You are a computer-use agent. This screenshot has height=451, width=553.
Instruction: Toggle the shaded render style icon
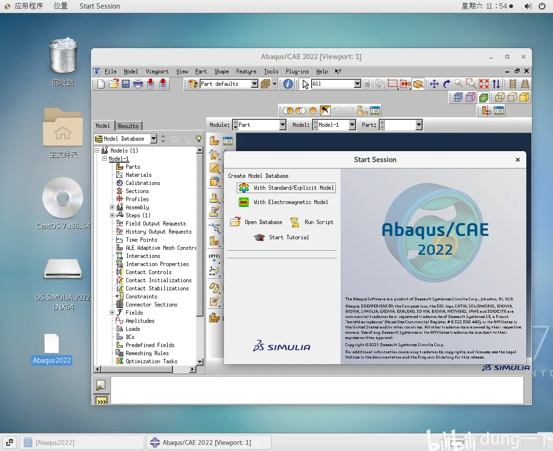pos(524,97)
